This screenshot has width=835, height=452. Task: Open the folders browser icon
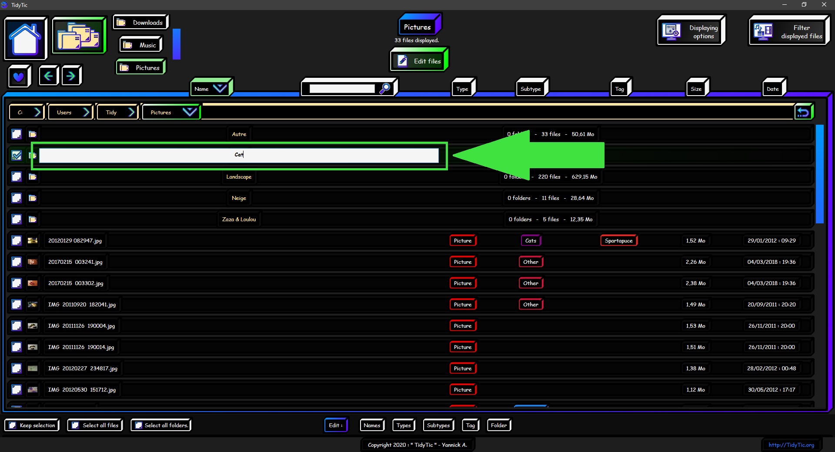pos(79,36)
